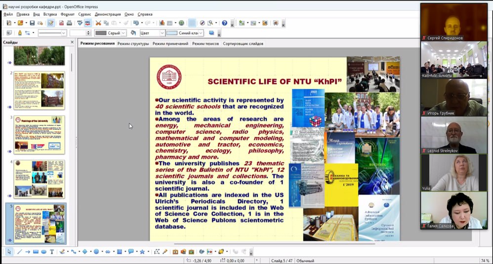Viewport: 493px width, 264px height.
Task: Toggle the display grid button
Action: point(192,23)
